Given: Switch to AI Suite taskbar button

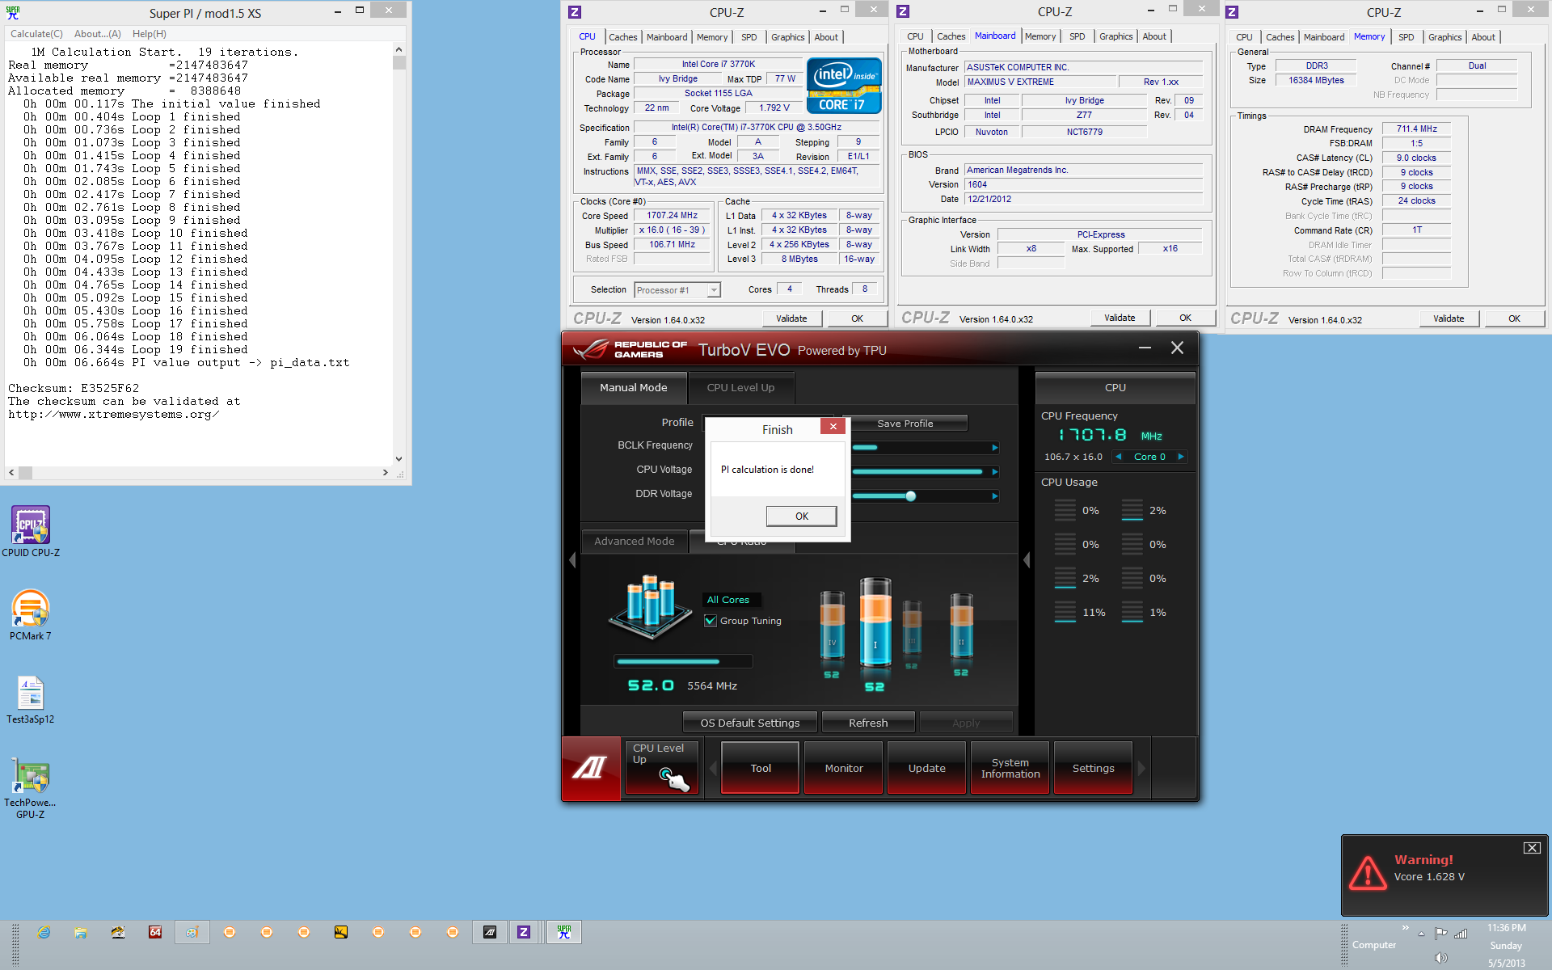Looking at the screenshot, I should (490, 932).
